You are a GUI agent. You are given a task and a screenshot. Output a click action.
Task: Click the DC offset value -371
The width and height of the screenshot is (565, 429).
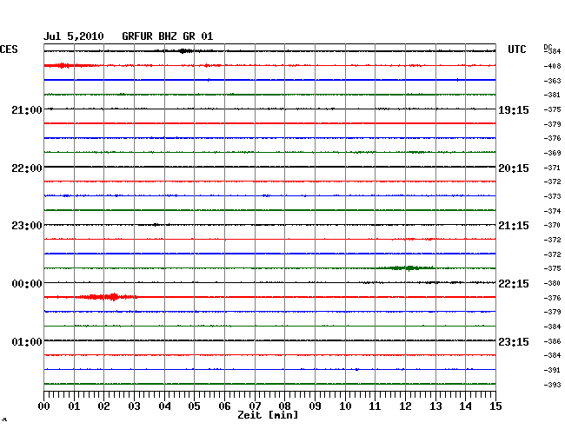coord(552,168)
